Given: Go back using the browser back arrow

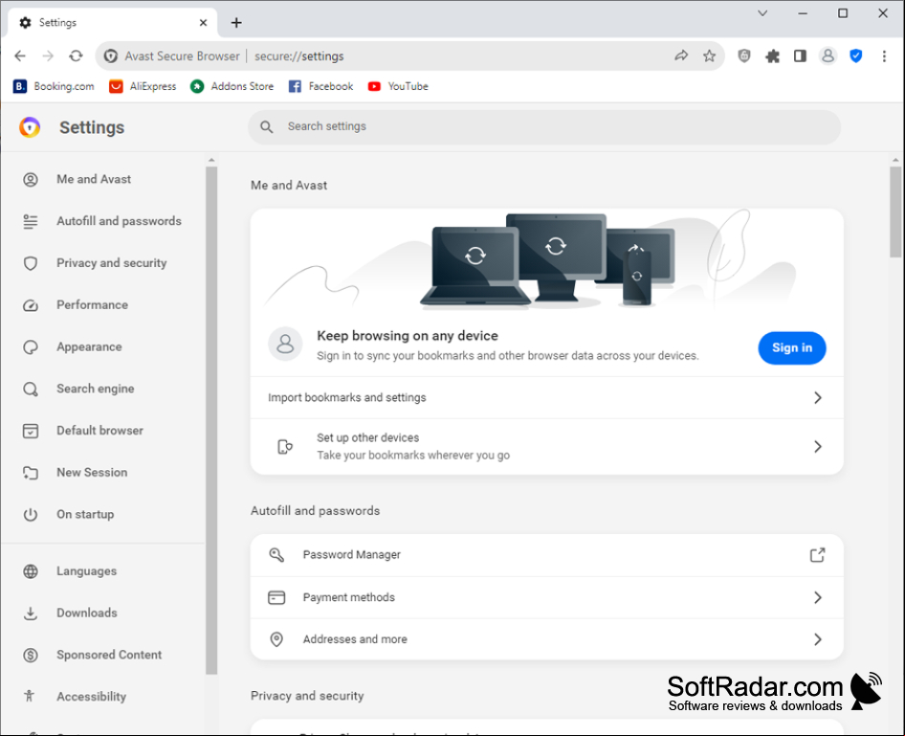Looking at the screenshot, I should [x=20, y=56].
